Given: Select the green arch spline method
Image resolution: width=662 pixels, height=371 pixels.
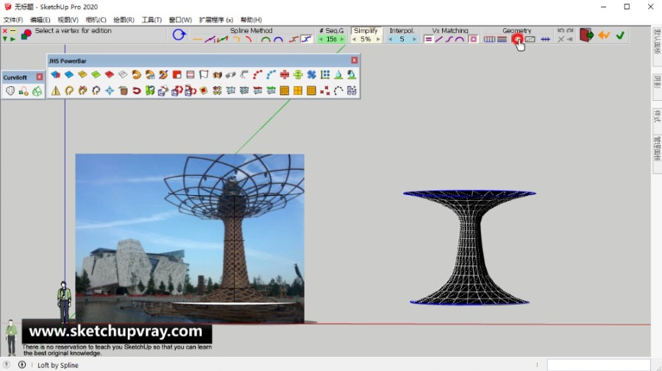Looking at the screenshot, I should pyautogui.click(x=266, y=39).
